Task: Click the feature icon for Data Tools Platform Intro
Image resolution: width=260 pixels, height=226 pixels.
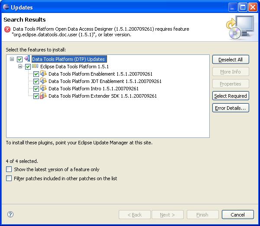Action: [x=44, y=88]
